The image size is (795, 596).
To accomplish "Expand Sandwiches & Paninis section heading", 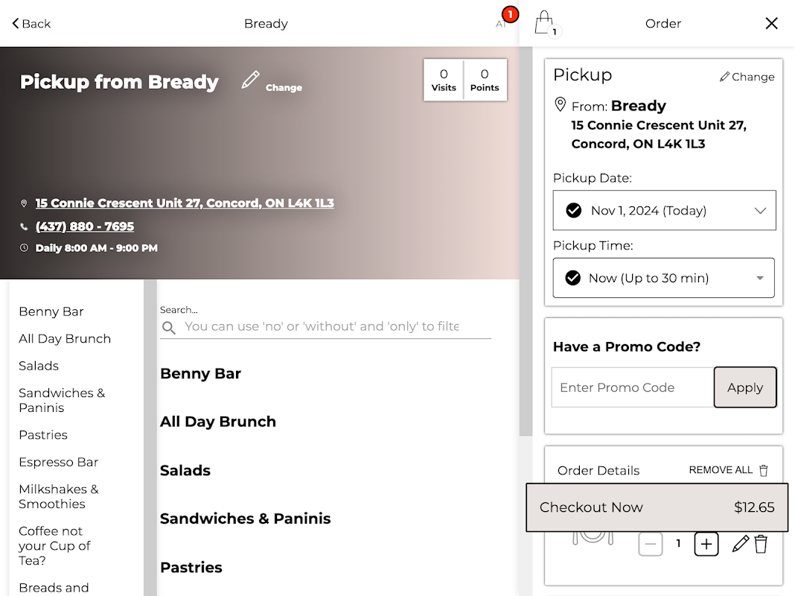I will click(246, 519).
